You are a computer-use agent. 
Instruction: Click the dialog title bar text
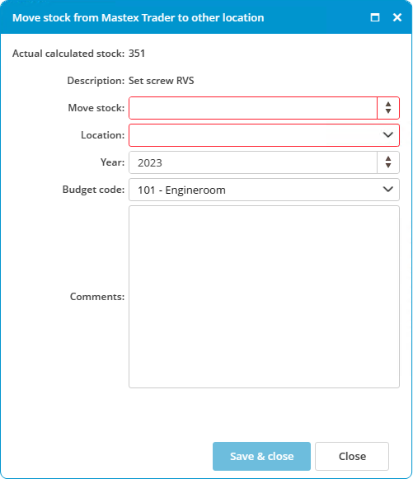pos(138,17)
